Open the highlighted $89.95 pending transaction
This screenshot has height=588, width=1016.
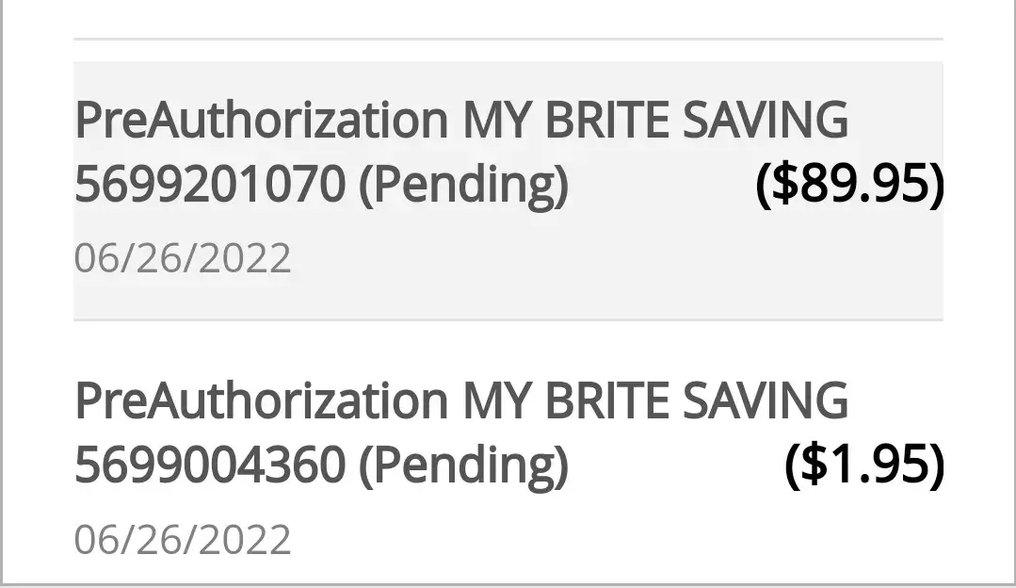pos(508,190)
